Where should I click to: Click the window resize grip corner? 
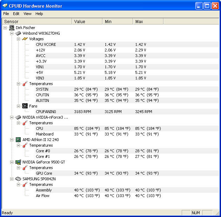click(x=217, y=213)
